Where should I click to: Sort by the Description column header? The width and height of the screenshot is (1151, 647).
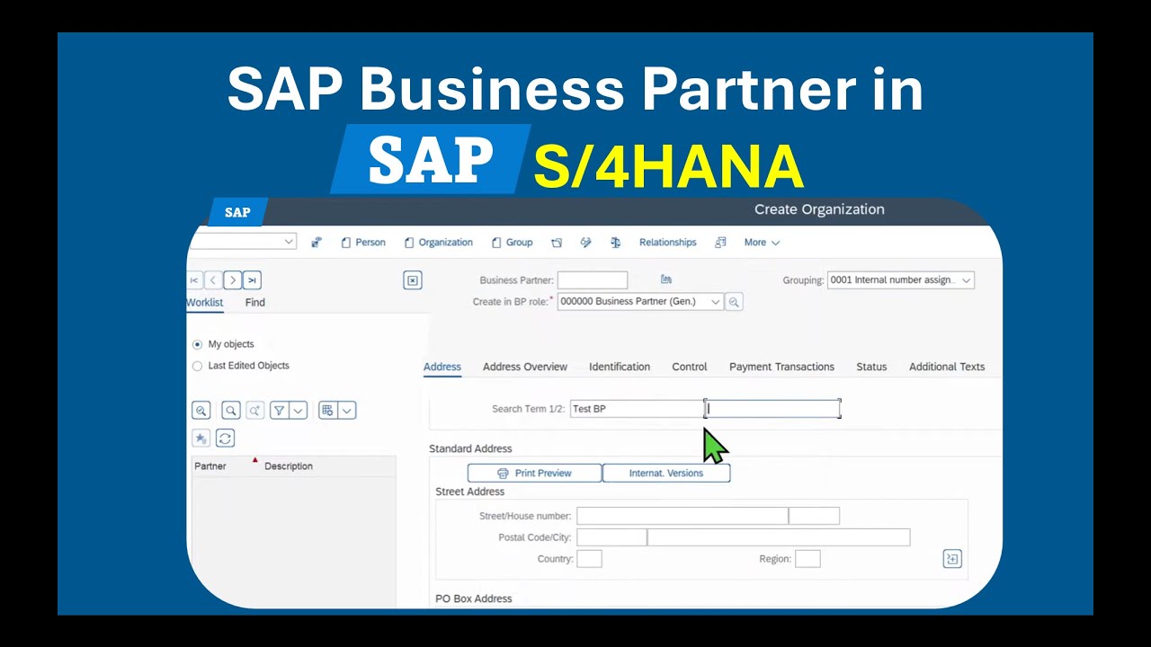click(x=289, y=466)
